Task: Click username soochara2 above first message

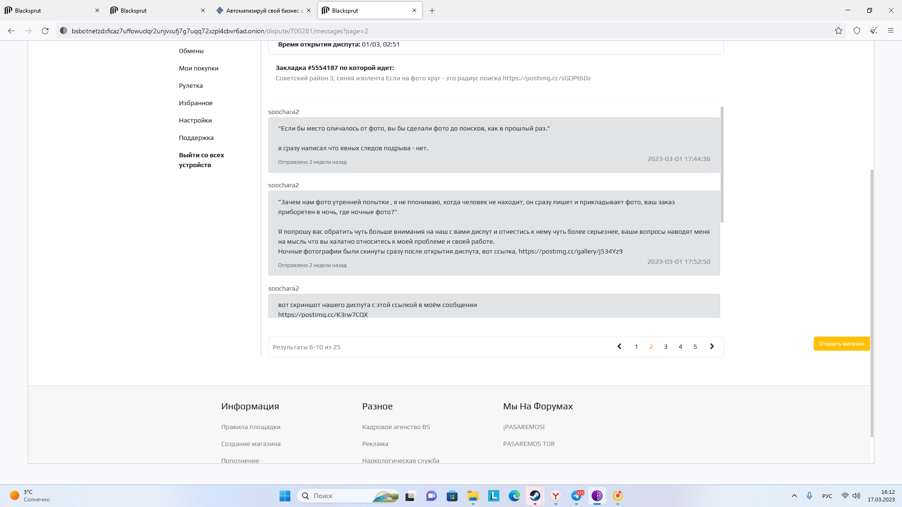Action: [x=283, y=112]
